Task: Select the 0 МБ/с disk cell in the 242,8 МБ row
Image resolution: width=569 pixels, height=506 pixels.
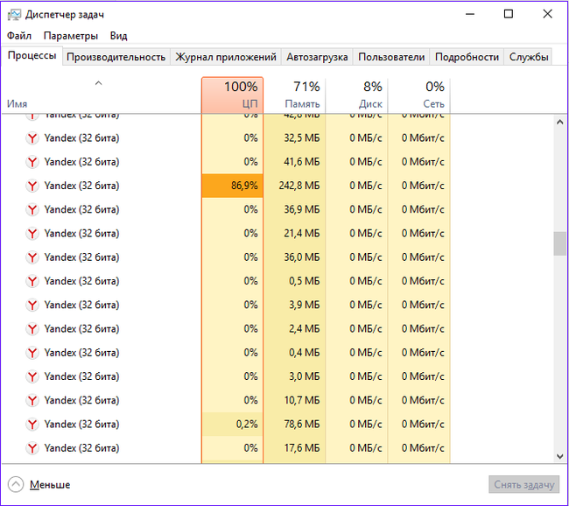Action: coord(356,186)
